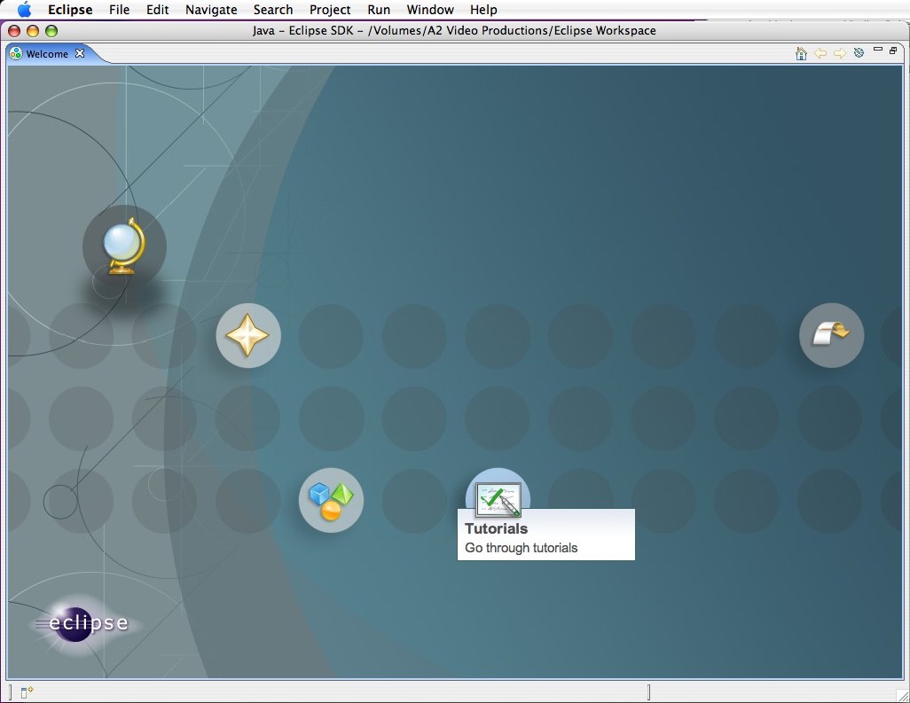
Task: Open the Apple menu
Action: [x=24, y=10]
